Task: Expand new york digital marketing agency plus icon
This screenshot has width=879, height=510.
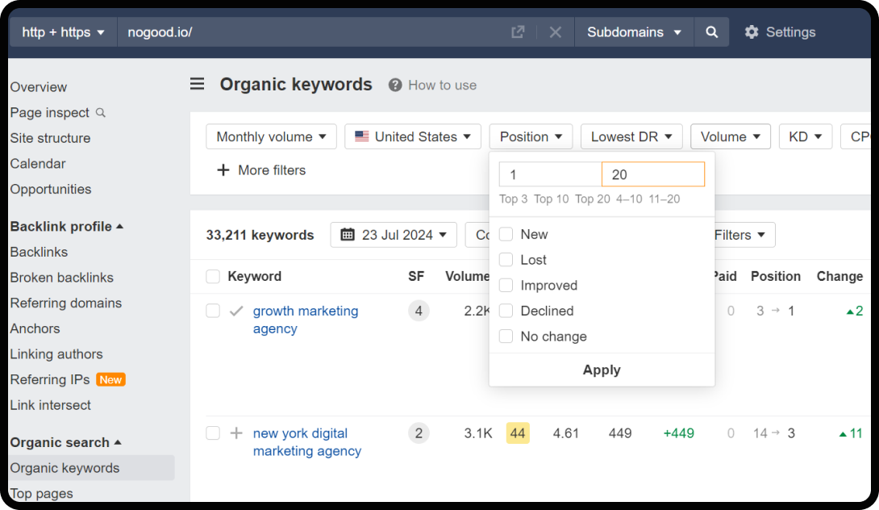Action: click(x=236, y=433)
